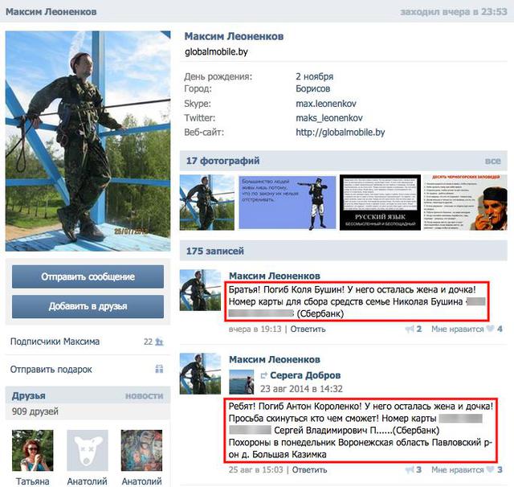Click the subscribers people icon next to 22
Viewport: 514px width, 487px height.
click(x=159, y=342)
